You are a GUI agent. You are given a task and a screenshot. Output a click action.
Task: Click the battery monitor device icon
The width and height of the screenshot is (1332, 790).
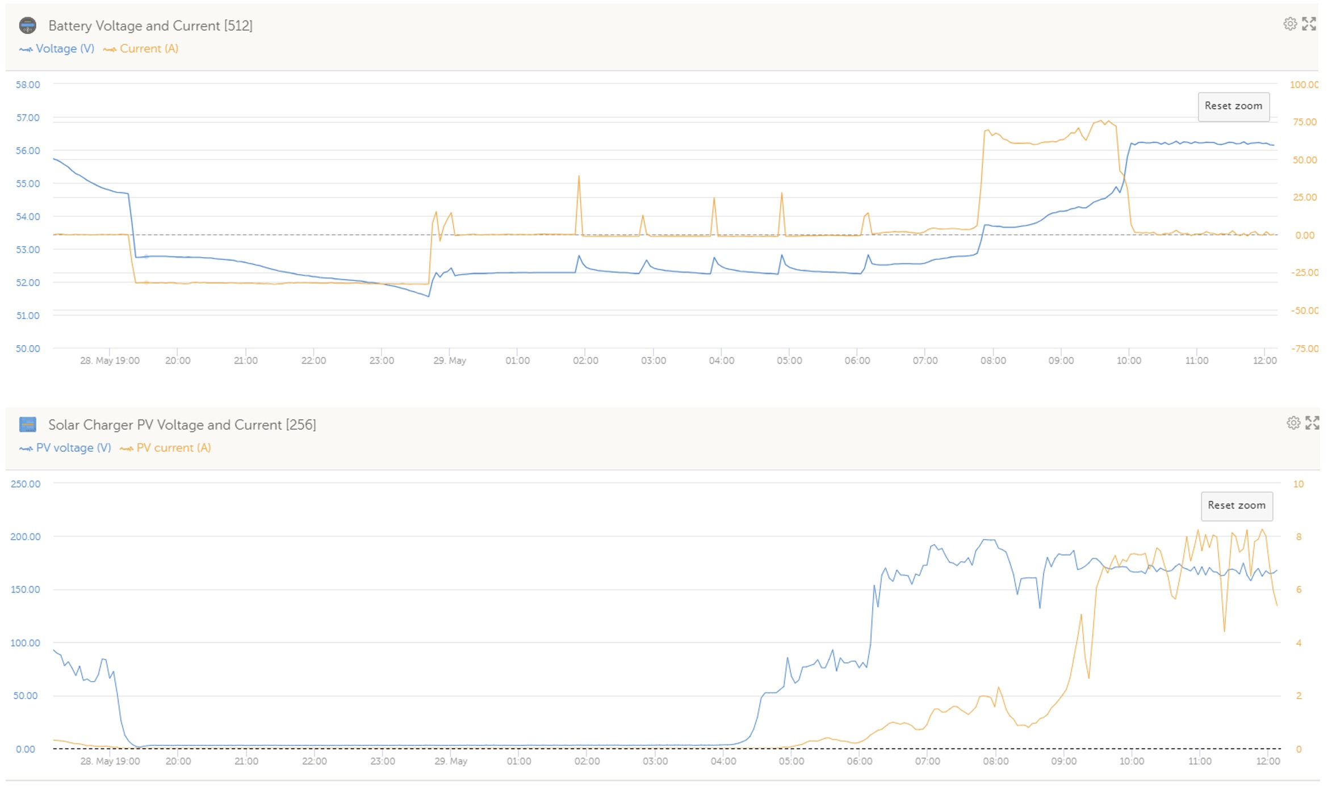tap(27, 26)
